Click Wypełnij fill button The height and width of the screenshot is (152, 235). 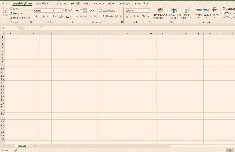pyautogui.click(x=229, y=13)
